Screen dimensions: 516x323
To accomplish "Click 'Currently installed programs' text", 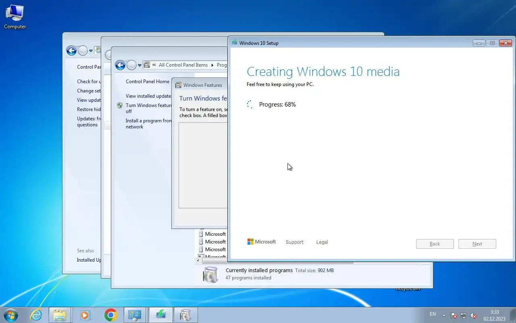I will 259,271.
